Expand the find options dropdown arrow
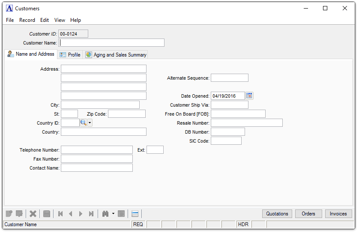Image resolution: width=359 pixels, height=233 pixels. point(113,214)
